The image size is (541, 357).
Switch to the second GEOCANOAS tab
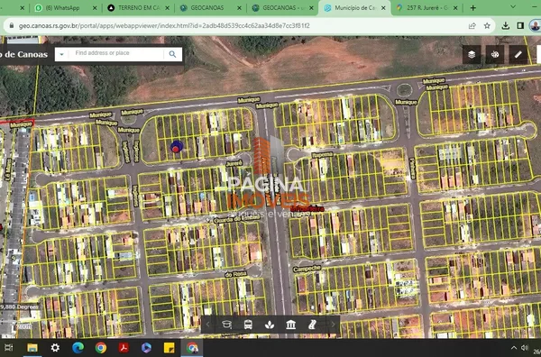tap(283, 7)
